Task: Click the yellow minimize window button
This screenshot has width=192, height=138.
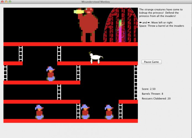Action: (x=6, y=2)
